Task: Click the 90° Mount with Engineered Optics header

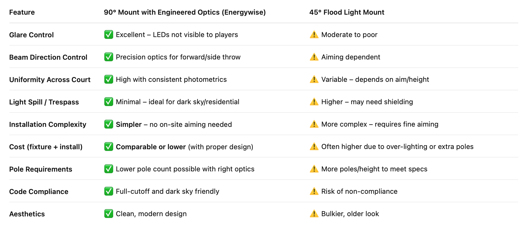Action: [x=185, y=12]
